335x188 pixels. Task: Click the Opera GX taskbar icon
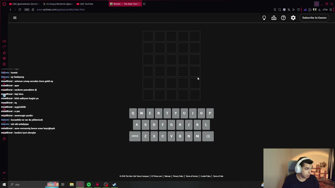[80, 185]
